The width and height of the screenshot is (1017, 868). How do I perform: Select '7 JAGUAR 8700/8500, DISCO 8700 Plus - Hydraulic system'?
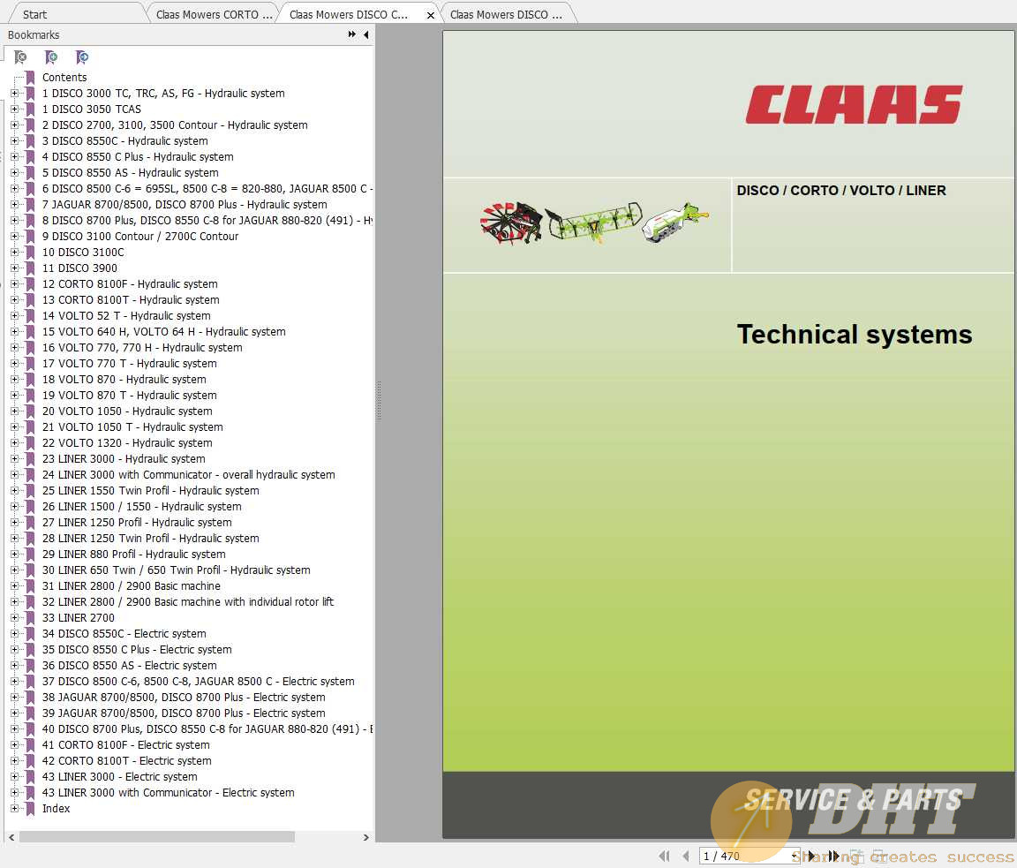point(185,204)
